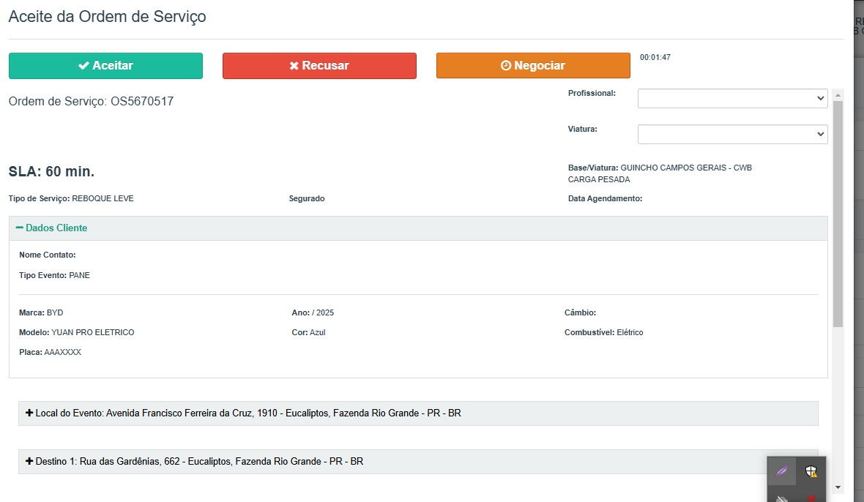
Task: Open the Profissional dropdown
Action: coord(732,98)
